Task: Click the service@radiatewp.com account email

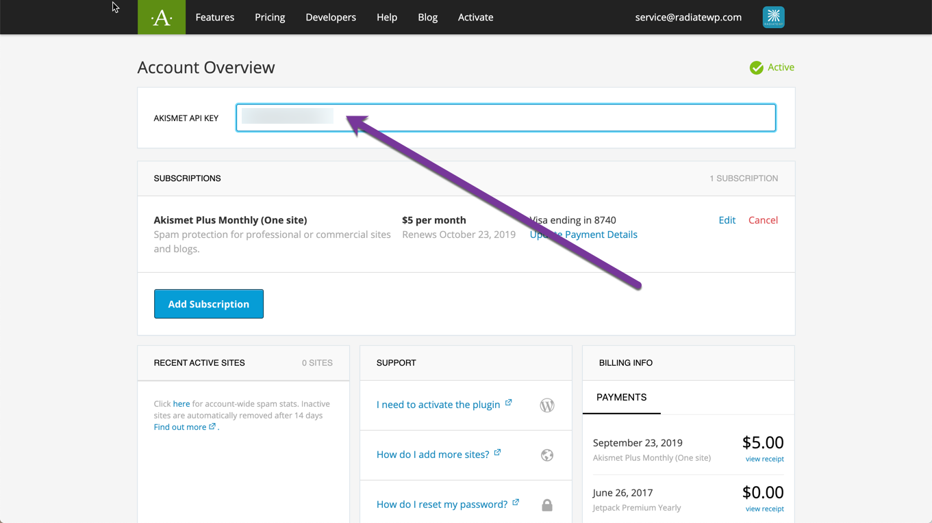Action: pyautogui.click(x=688, y=17)
